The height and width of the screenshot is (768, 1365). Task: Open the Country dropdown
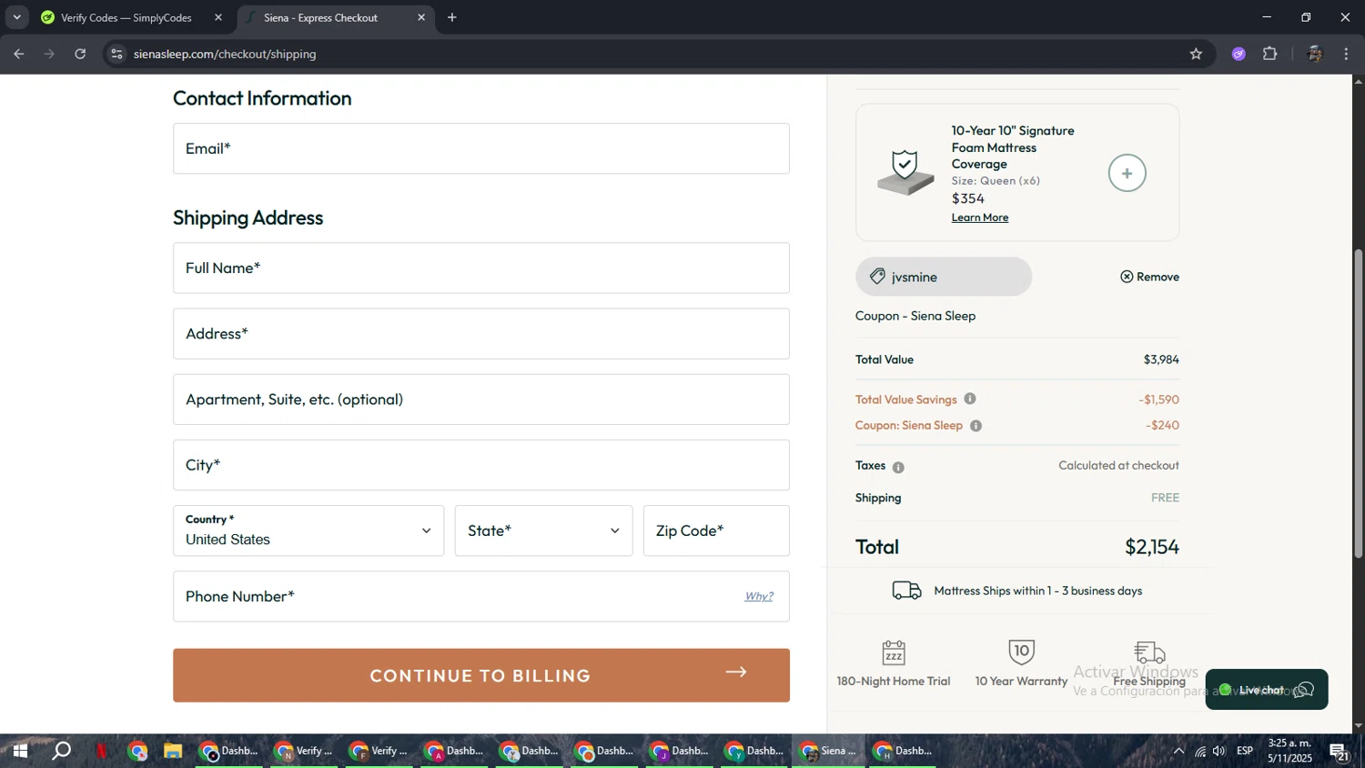(x=308, y=531)
